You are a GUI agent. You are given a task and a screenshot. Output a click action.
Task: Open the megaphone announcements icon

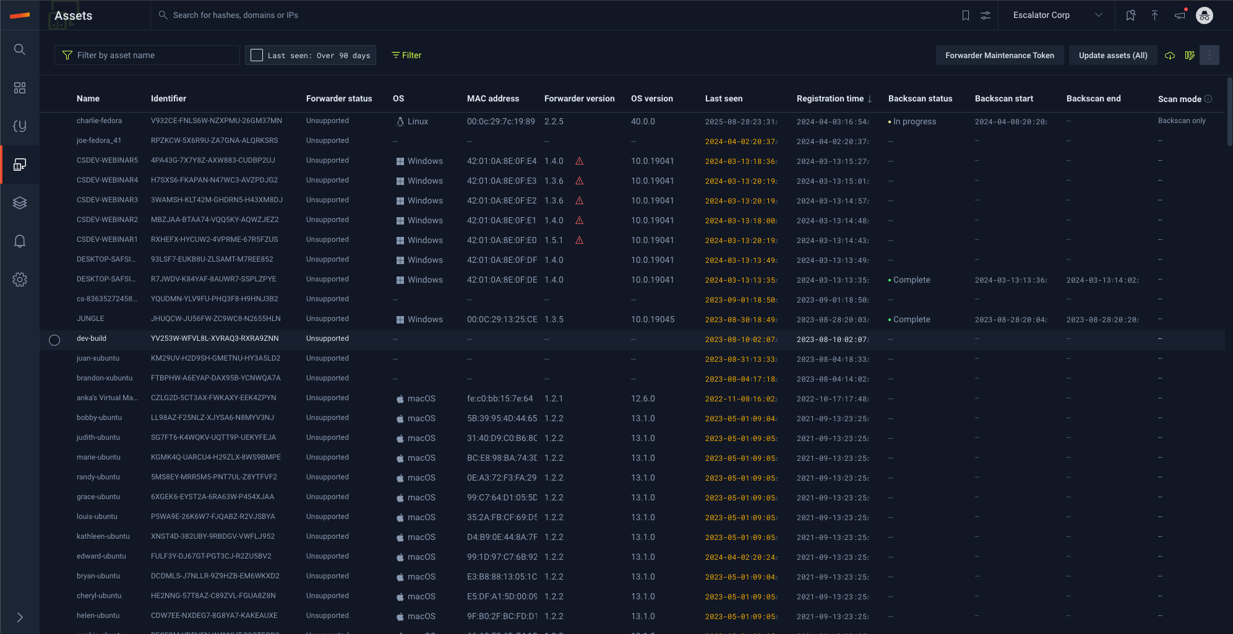pyautogui.click(x=1180, y=15)
